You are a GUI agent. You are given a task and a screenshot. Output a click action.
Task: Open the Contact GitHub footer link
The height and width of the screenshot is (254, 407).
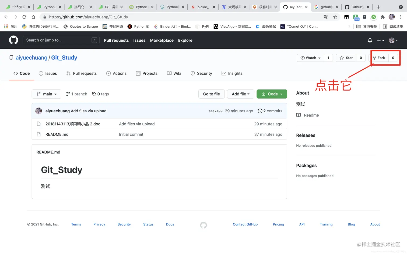coord(245,224)
